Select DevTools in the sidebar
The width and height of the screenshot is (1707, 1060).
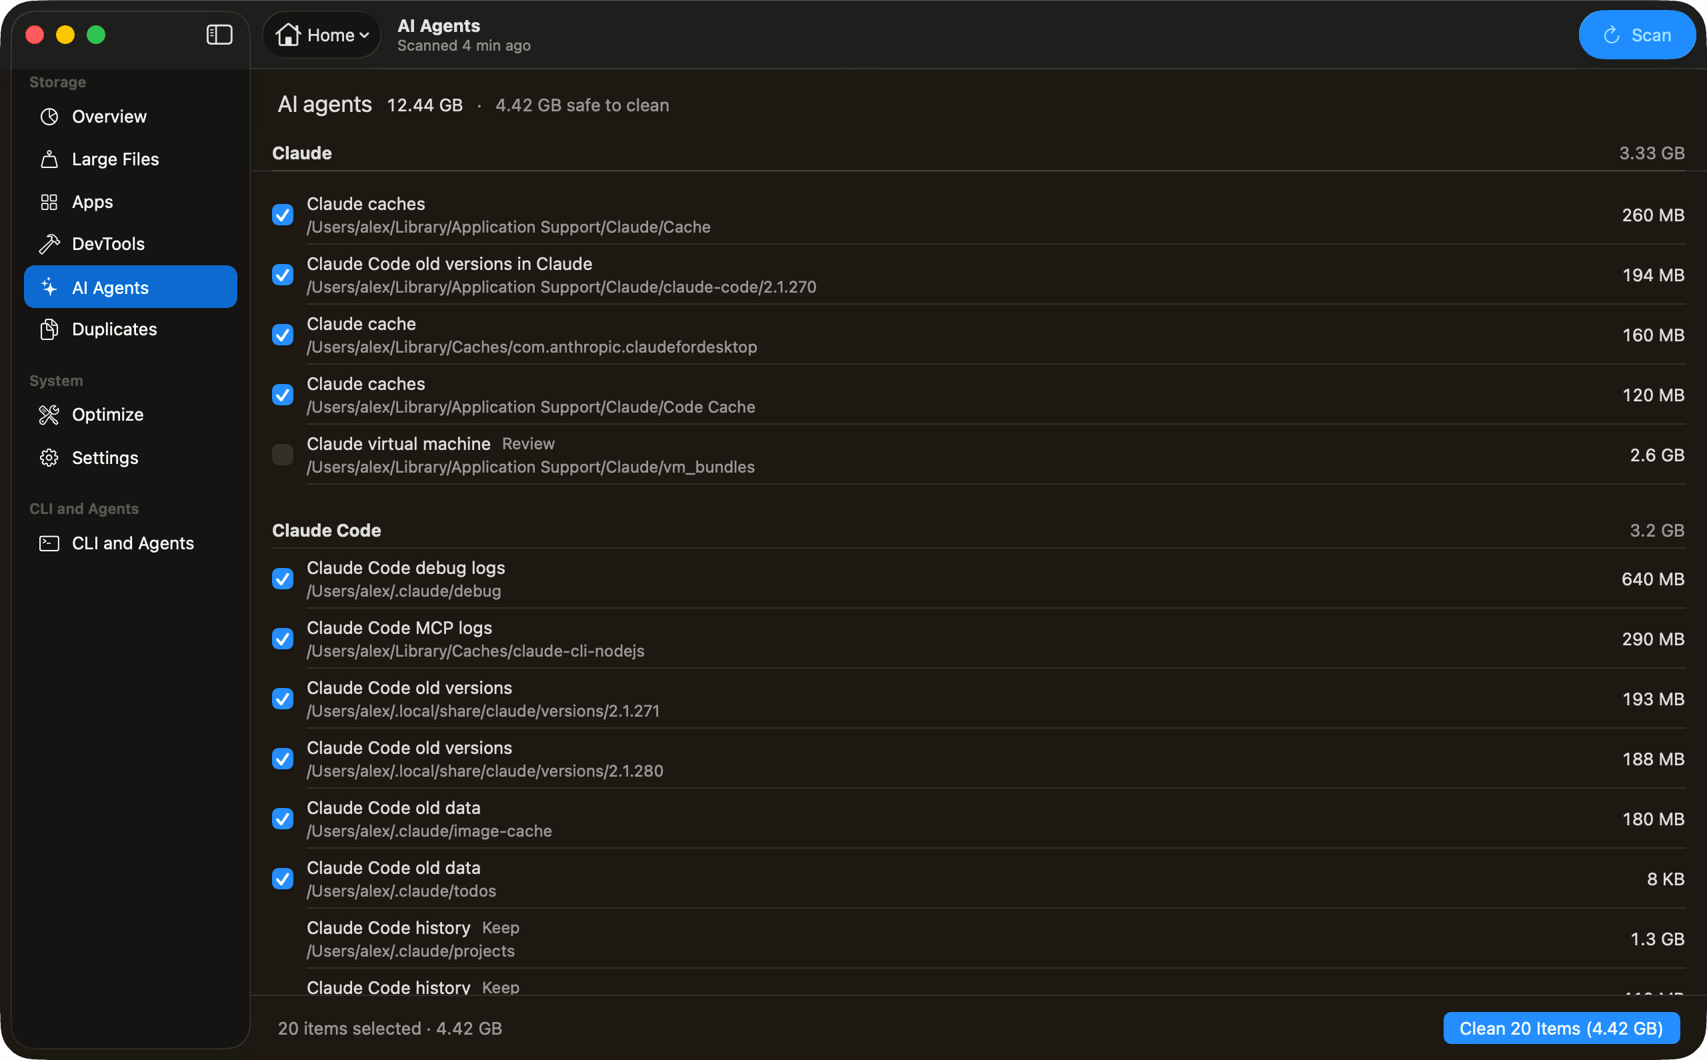131,244
